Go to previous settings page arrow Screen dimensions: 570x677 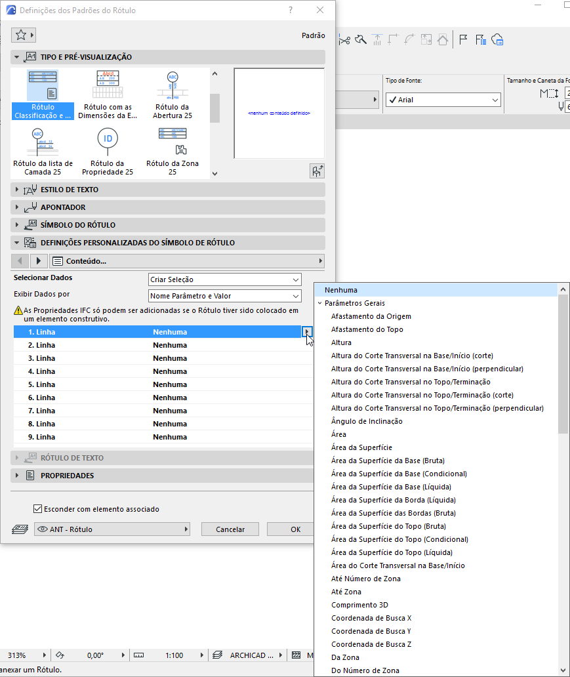(20, 261)
